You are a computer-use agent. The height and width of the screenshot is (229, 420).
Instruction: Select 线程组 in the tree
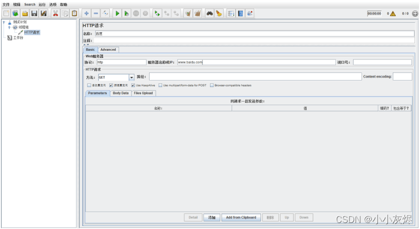(24, 27)
